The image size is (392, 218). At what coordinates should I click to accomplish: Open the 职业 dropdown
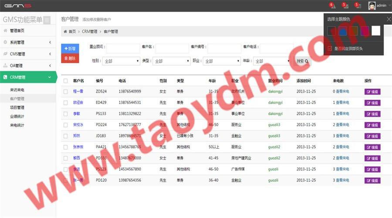click(x=222, y=61)
